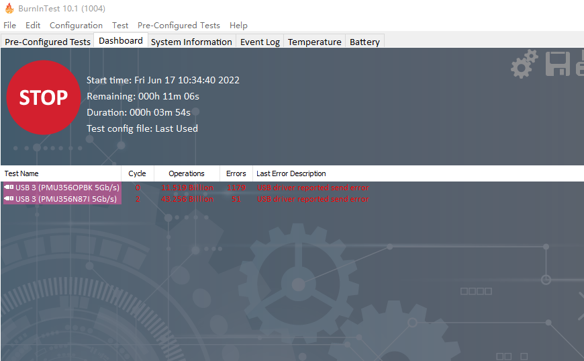This screenshot has width=584, height=361.
Task: Click the 43.256 Billion operations value
Action: (187, 199)
